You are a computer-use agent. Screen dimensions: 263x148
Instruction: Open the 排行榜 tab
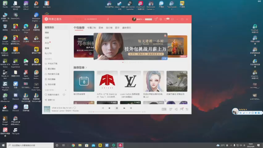[x=109, y=28]
